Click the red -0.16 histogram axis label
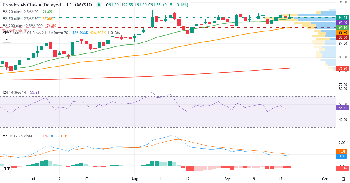The width and height of the screenshot is (350, 183). click(x=342, y=168)
